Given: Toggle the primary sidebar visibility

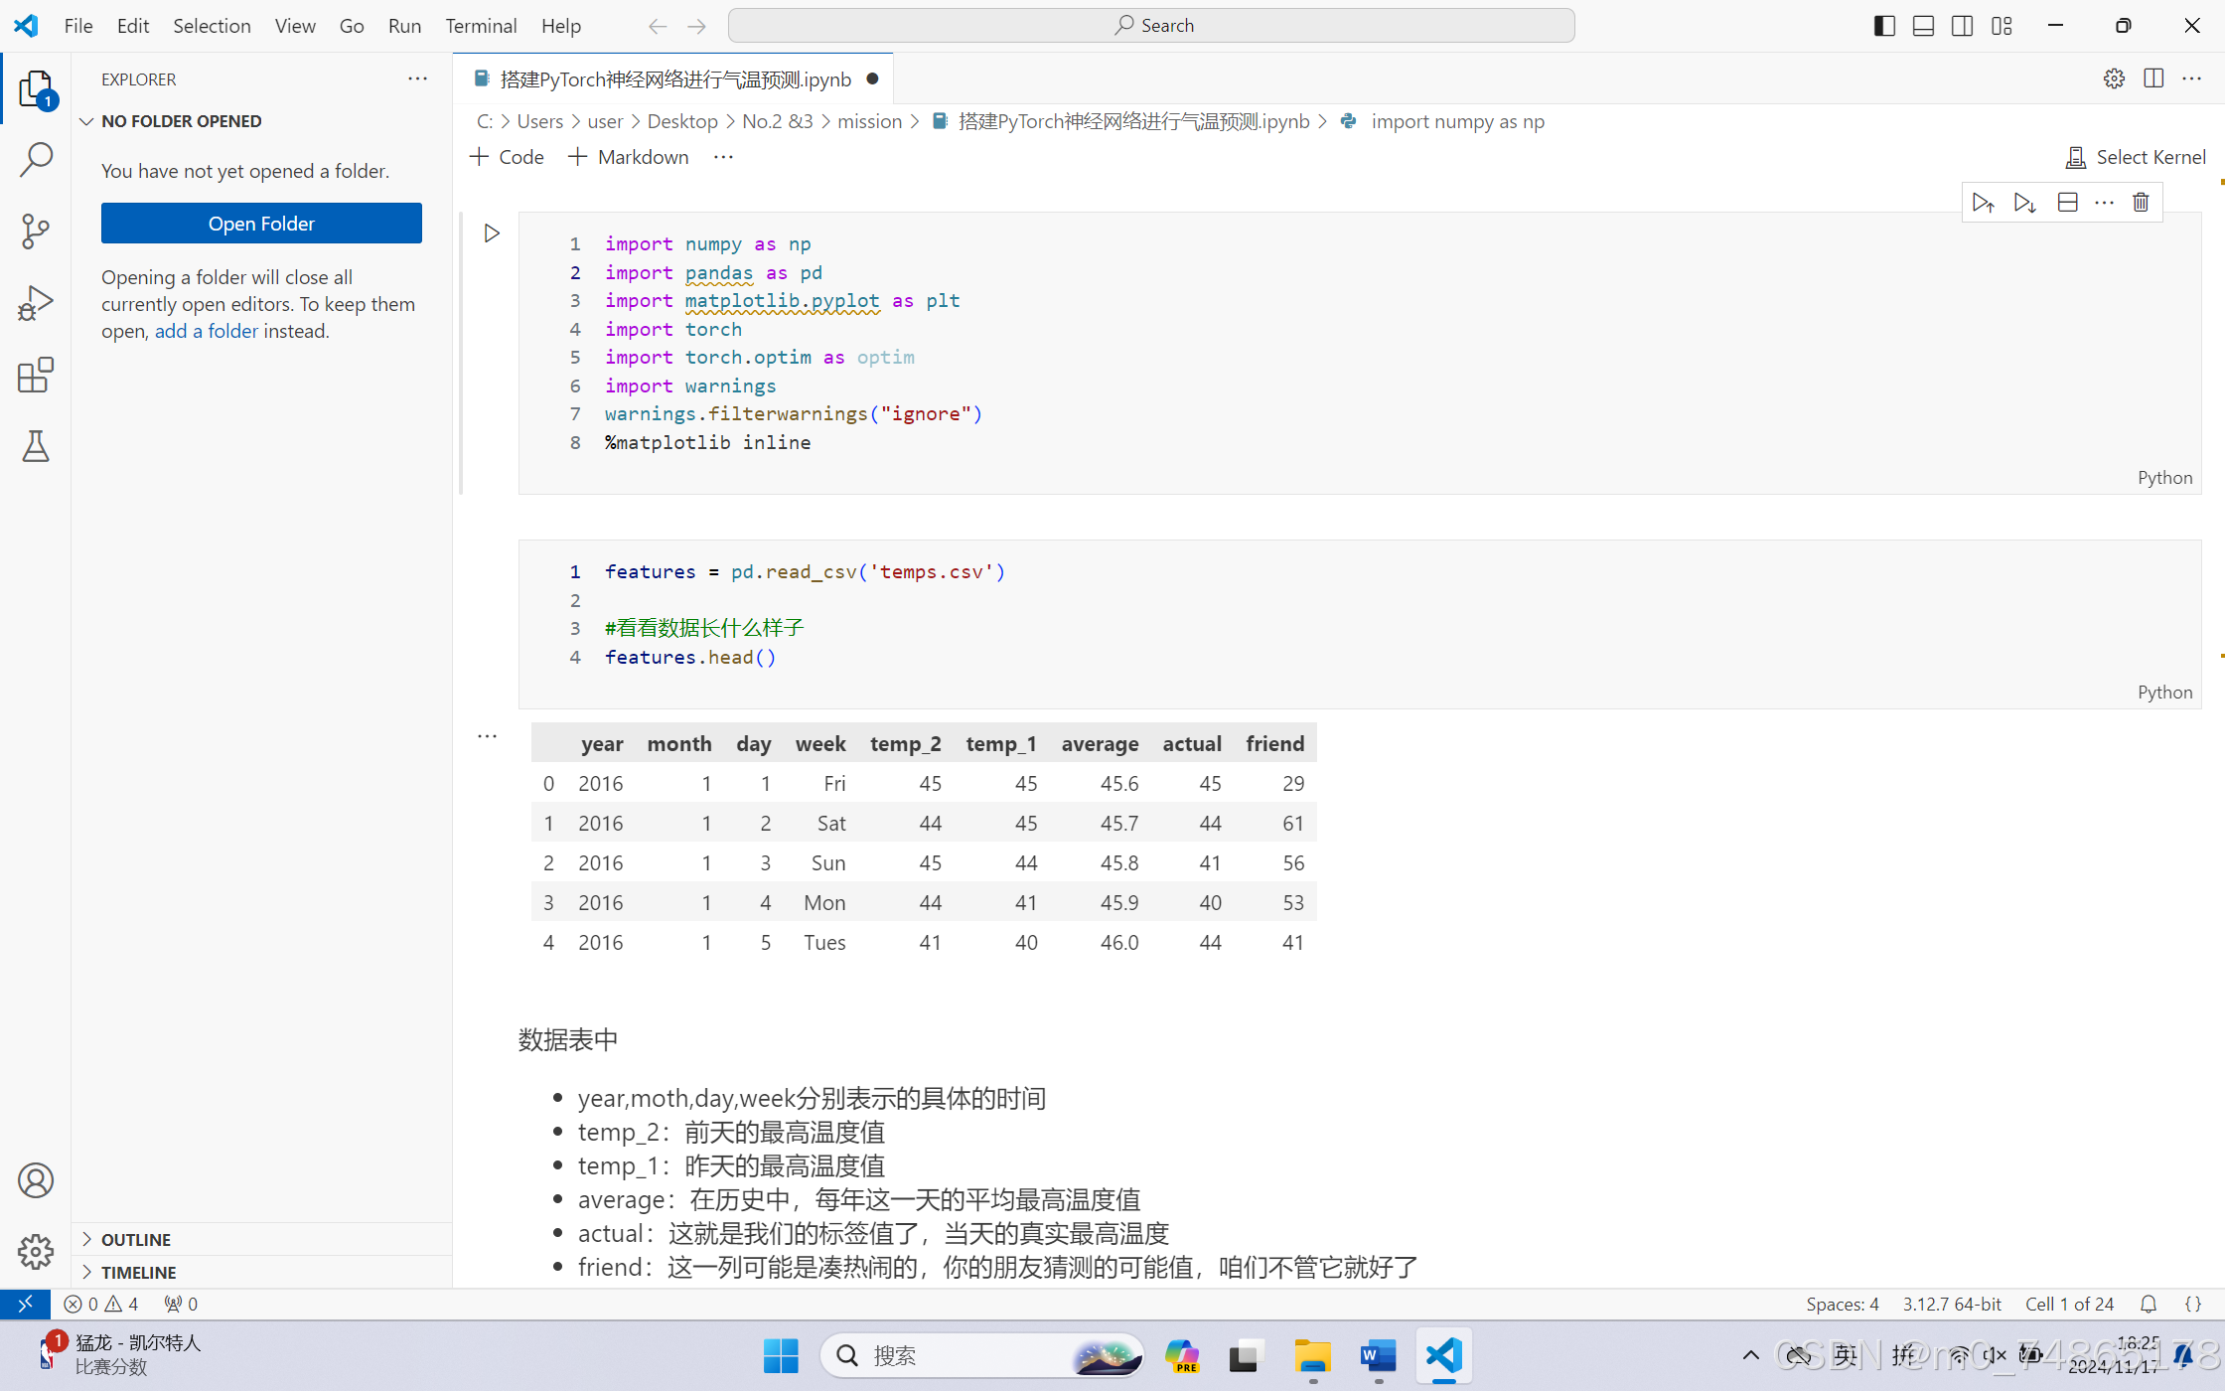Looking at the screenshot, I should click(1883, 25).
